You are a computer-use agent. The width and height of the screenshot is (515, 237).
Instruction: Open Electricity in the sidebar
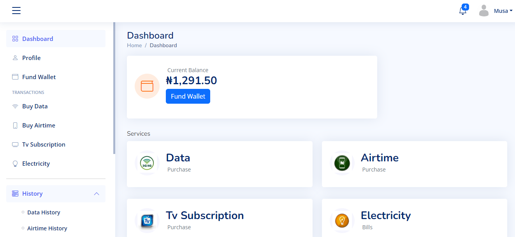pyautogui.click(x=36, y=163)
